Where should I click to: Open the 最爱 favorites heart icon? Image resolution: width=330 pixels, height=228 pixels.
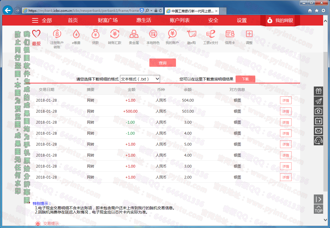pyautogui.click(x=36, y=34)
